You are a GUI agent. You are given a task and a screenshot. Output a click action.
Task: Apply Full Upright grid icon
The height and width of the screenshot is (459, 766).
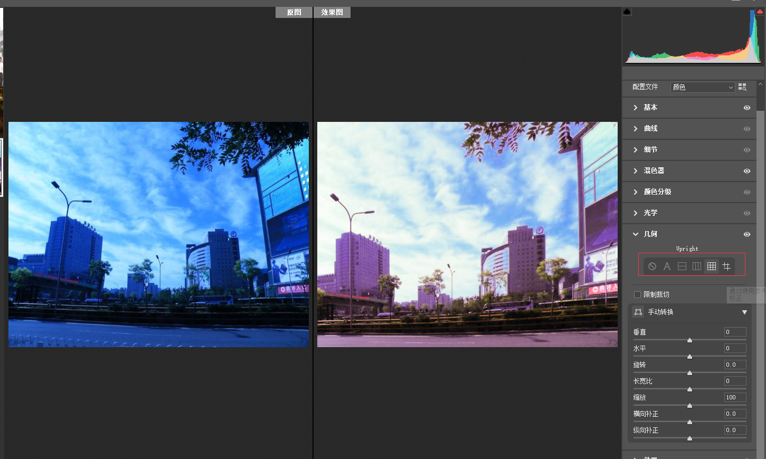coord(711,266)
